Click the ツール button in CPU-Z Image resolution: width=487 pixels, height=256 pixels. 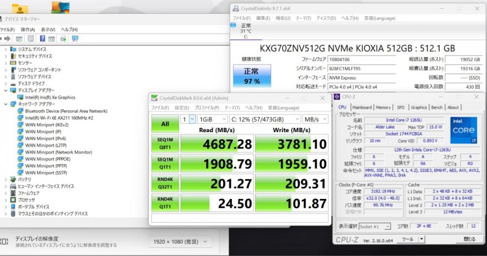click(408, 239)
